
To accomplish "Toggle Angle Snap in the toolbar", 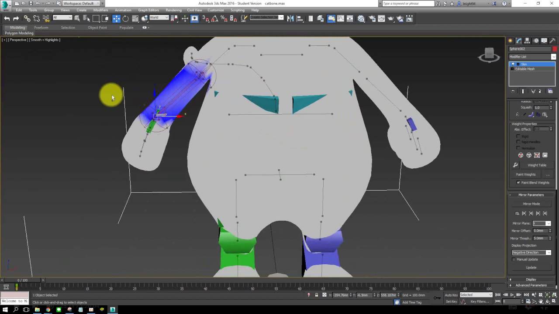I will pyautogui.click(x=214, y=18).
